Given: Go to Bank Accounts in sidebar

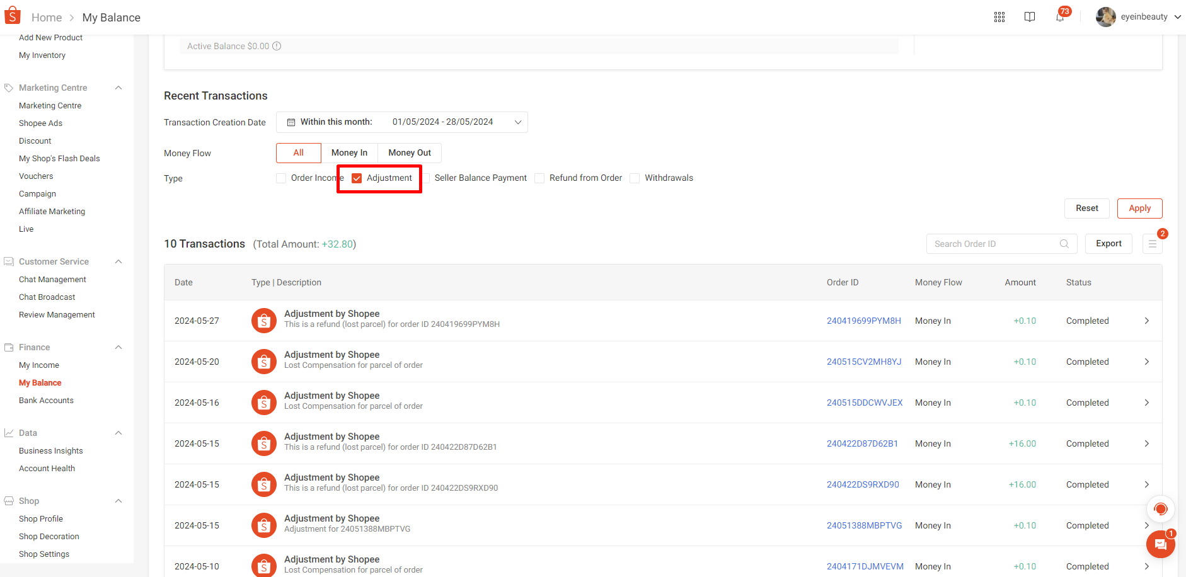Looking at the screenshot, I should coord(46,401).
